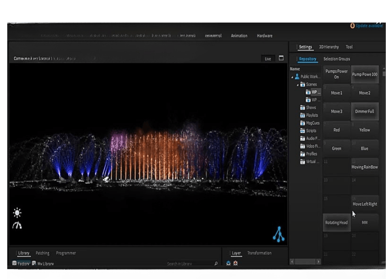Select the Layer tab
This screenshot has width=386, height=279.
click(236, 253)
